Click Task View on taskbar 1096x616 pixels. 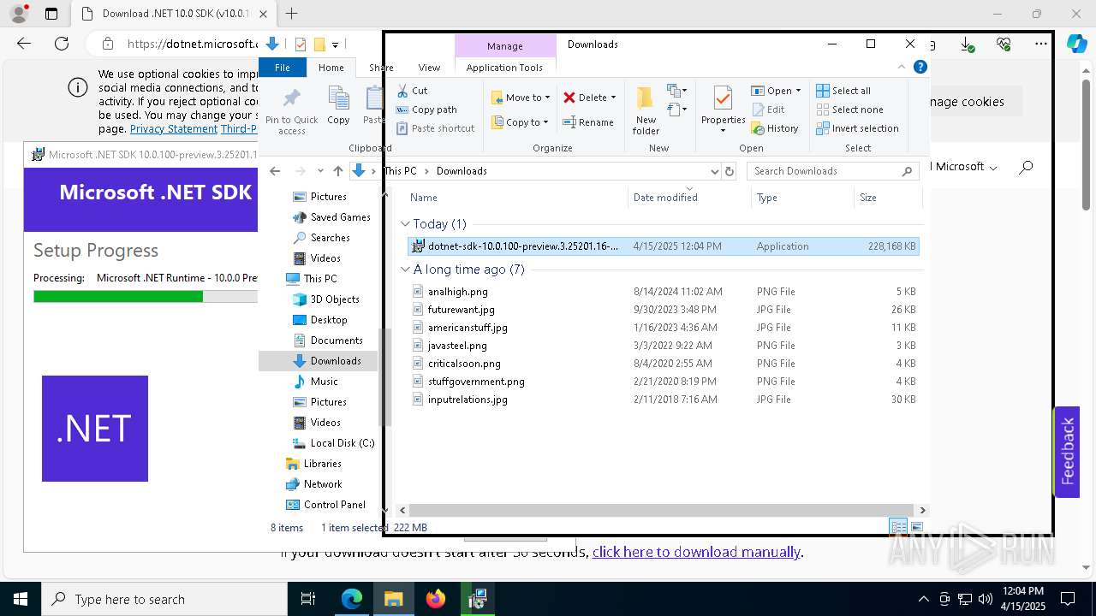pos(308,599)
